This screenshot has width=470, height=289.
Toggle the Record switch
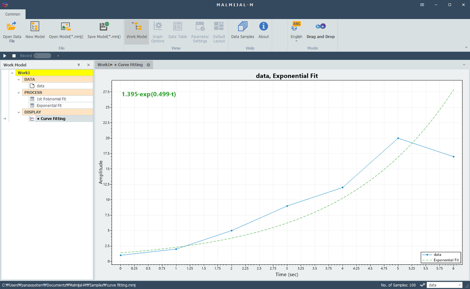(x=42, y=56)
